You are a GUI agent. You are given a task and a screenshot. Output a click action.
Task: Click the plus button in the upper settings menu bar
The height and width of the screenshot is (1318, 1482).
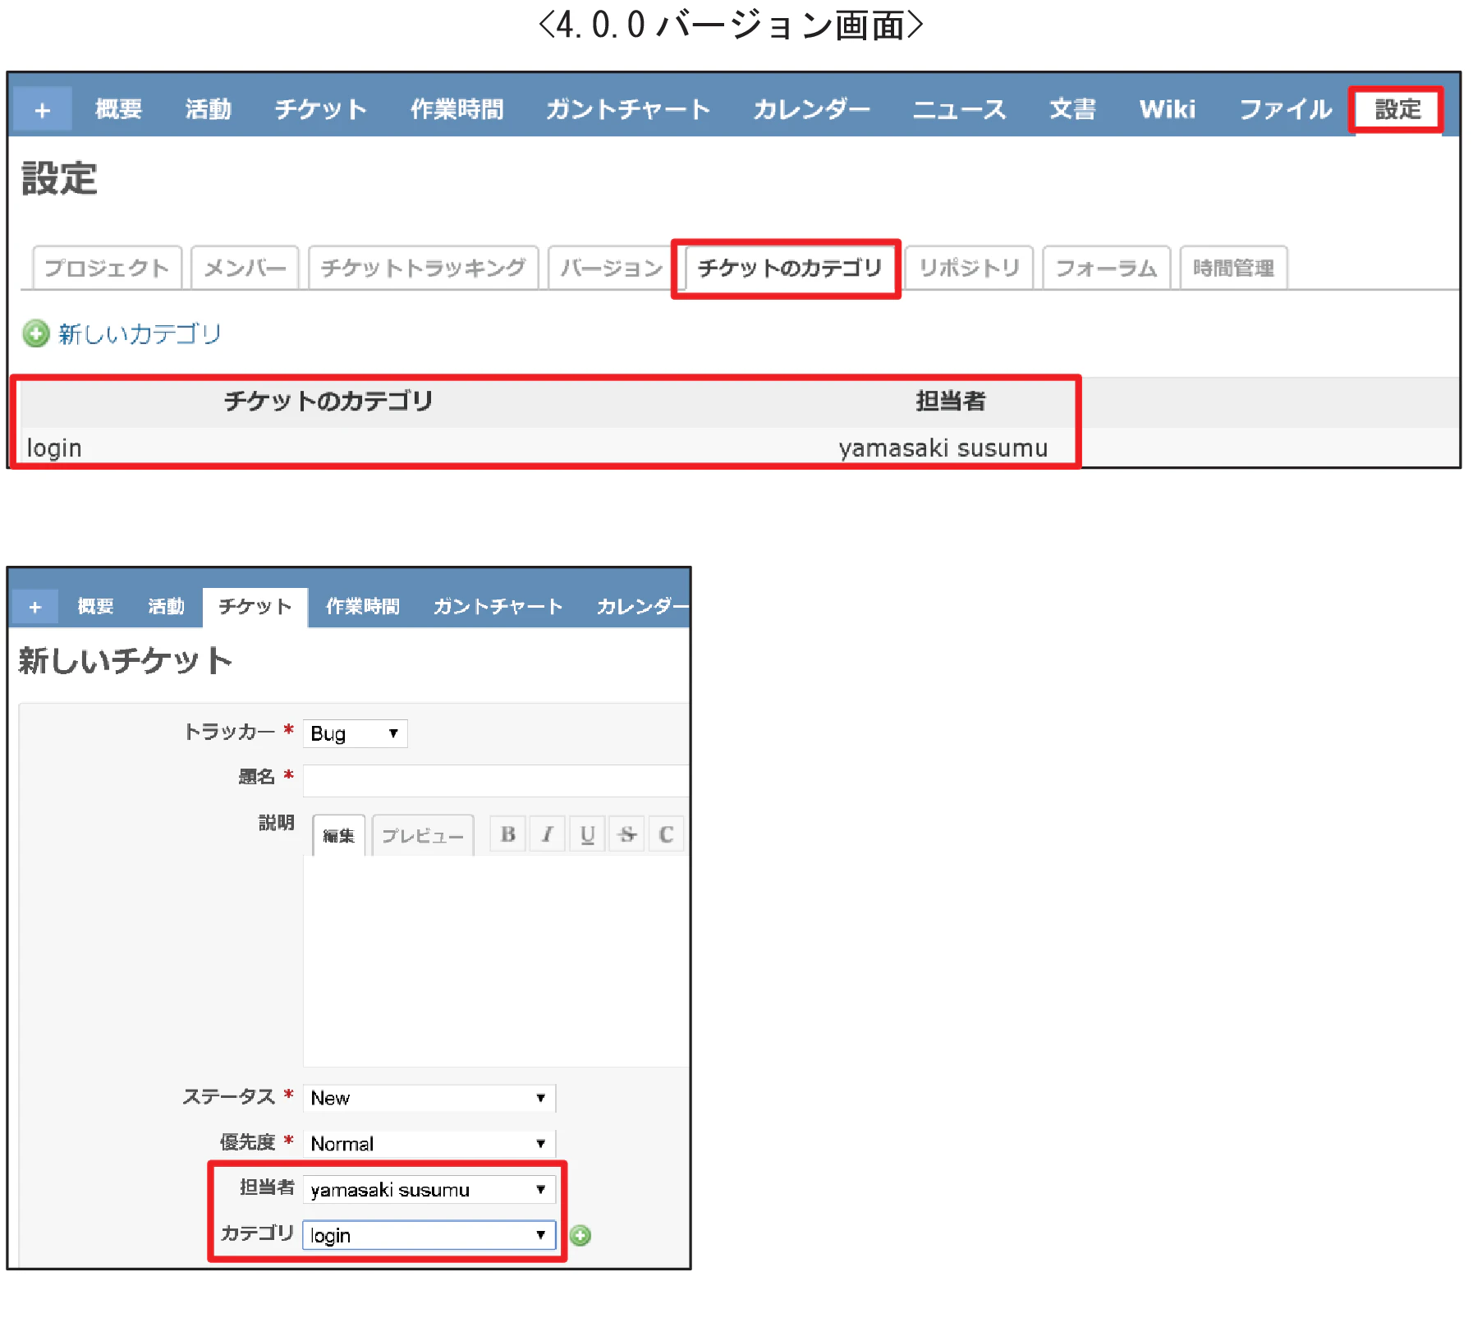click(43, 109)
